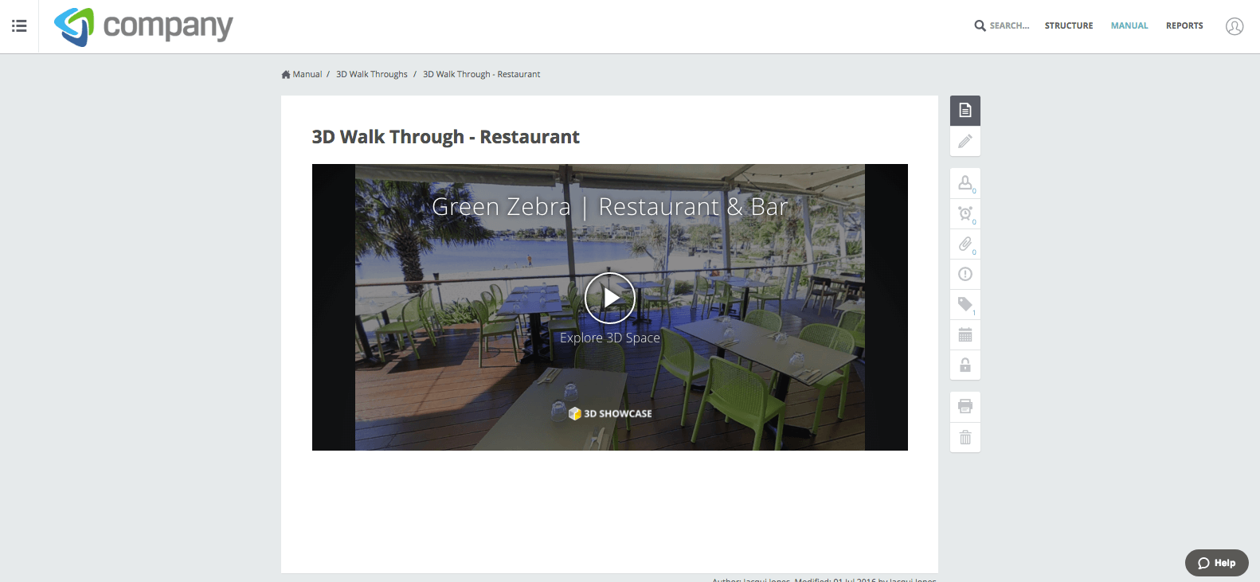Open the 3D Walk Throughs breadcrumb link
This screenshot has width=1260, height=582.
[372, 74]
